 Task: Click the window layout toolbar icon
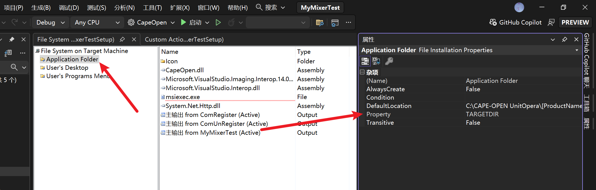335,23
